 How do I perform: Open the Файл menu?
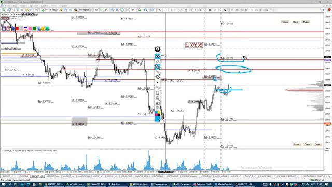[x=7, y=6]
